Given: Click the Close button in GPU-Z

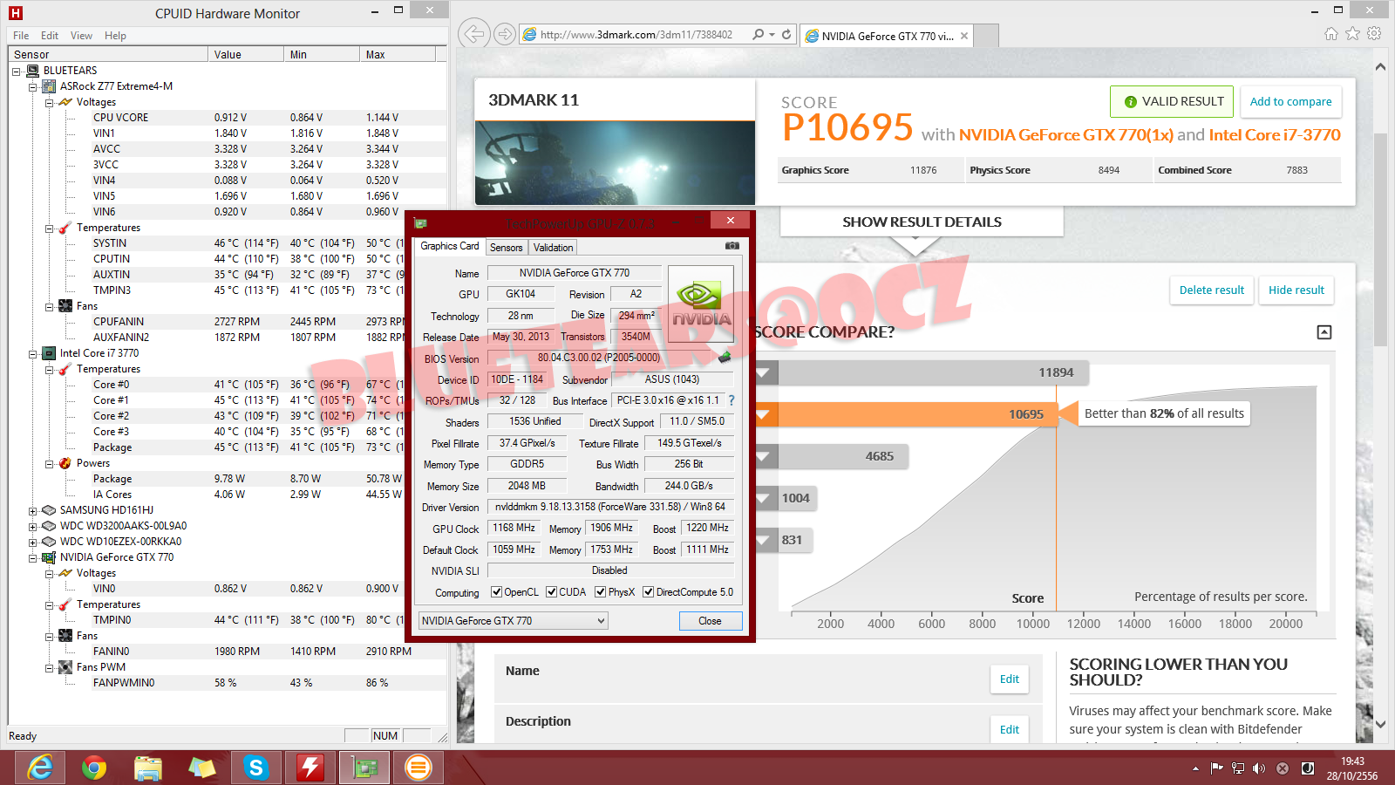Looking at the screenshot, I should tap(710, 621).
